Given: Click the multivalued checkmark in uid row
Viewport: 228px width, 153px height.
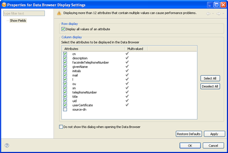Looking at the screenshot, I should click(x=127, y=101).
